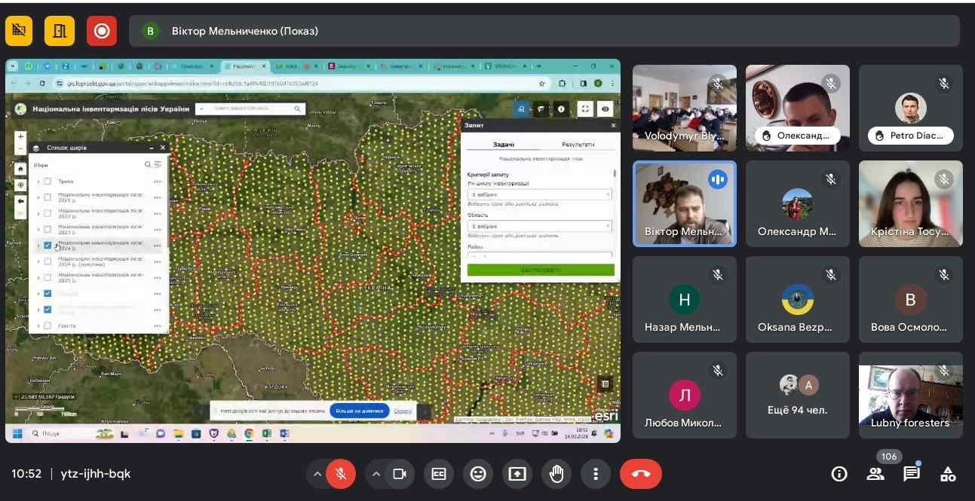Select the Крістіна Тосу... video tile
This screenshot has width=975, height=501.
click(911, 203)
